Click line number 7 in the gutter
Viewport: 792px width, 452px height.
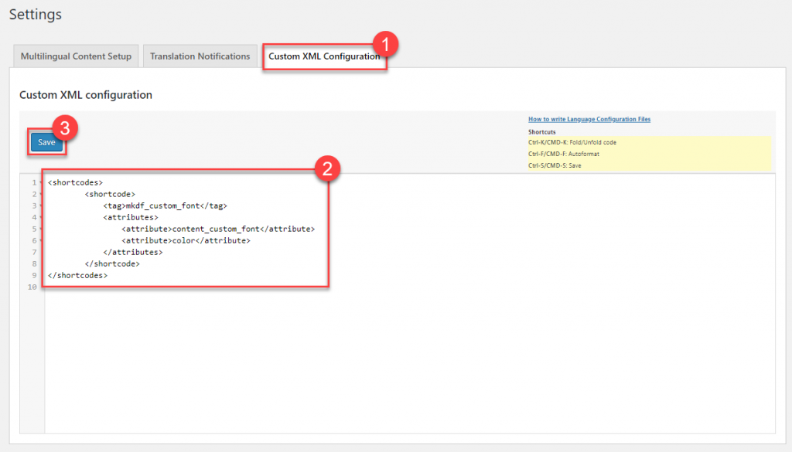click(34, 252)
